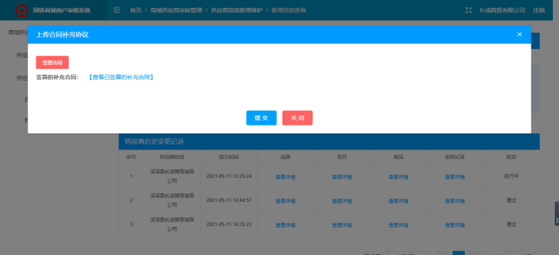Screen dimensions: 559x255
Task: Click timestamp 2021-05-11 15:20:24
Action: (x=229, y=176)
